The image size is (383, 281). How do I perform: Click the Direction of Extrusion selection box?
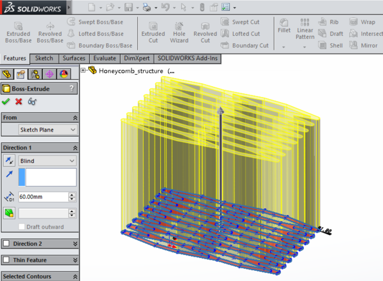coord(47,177)
